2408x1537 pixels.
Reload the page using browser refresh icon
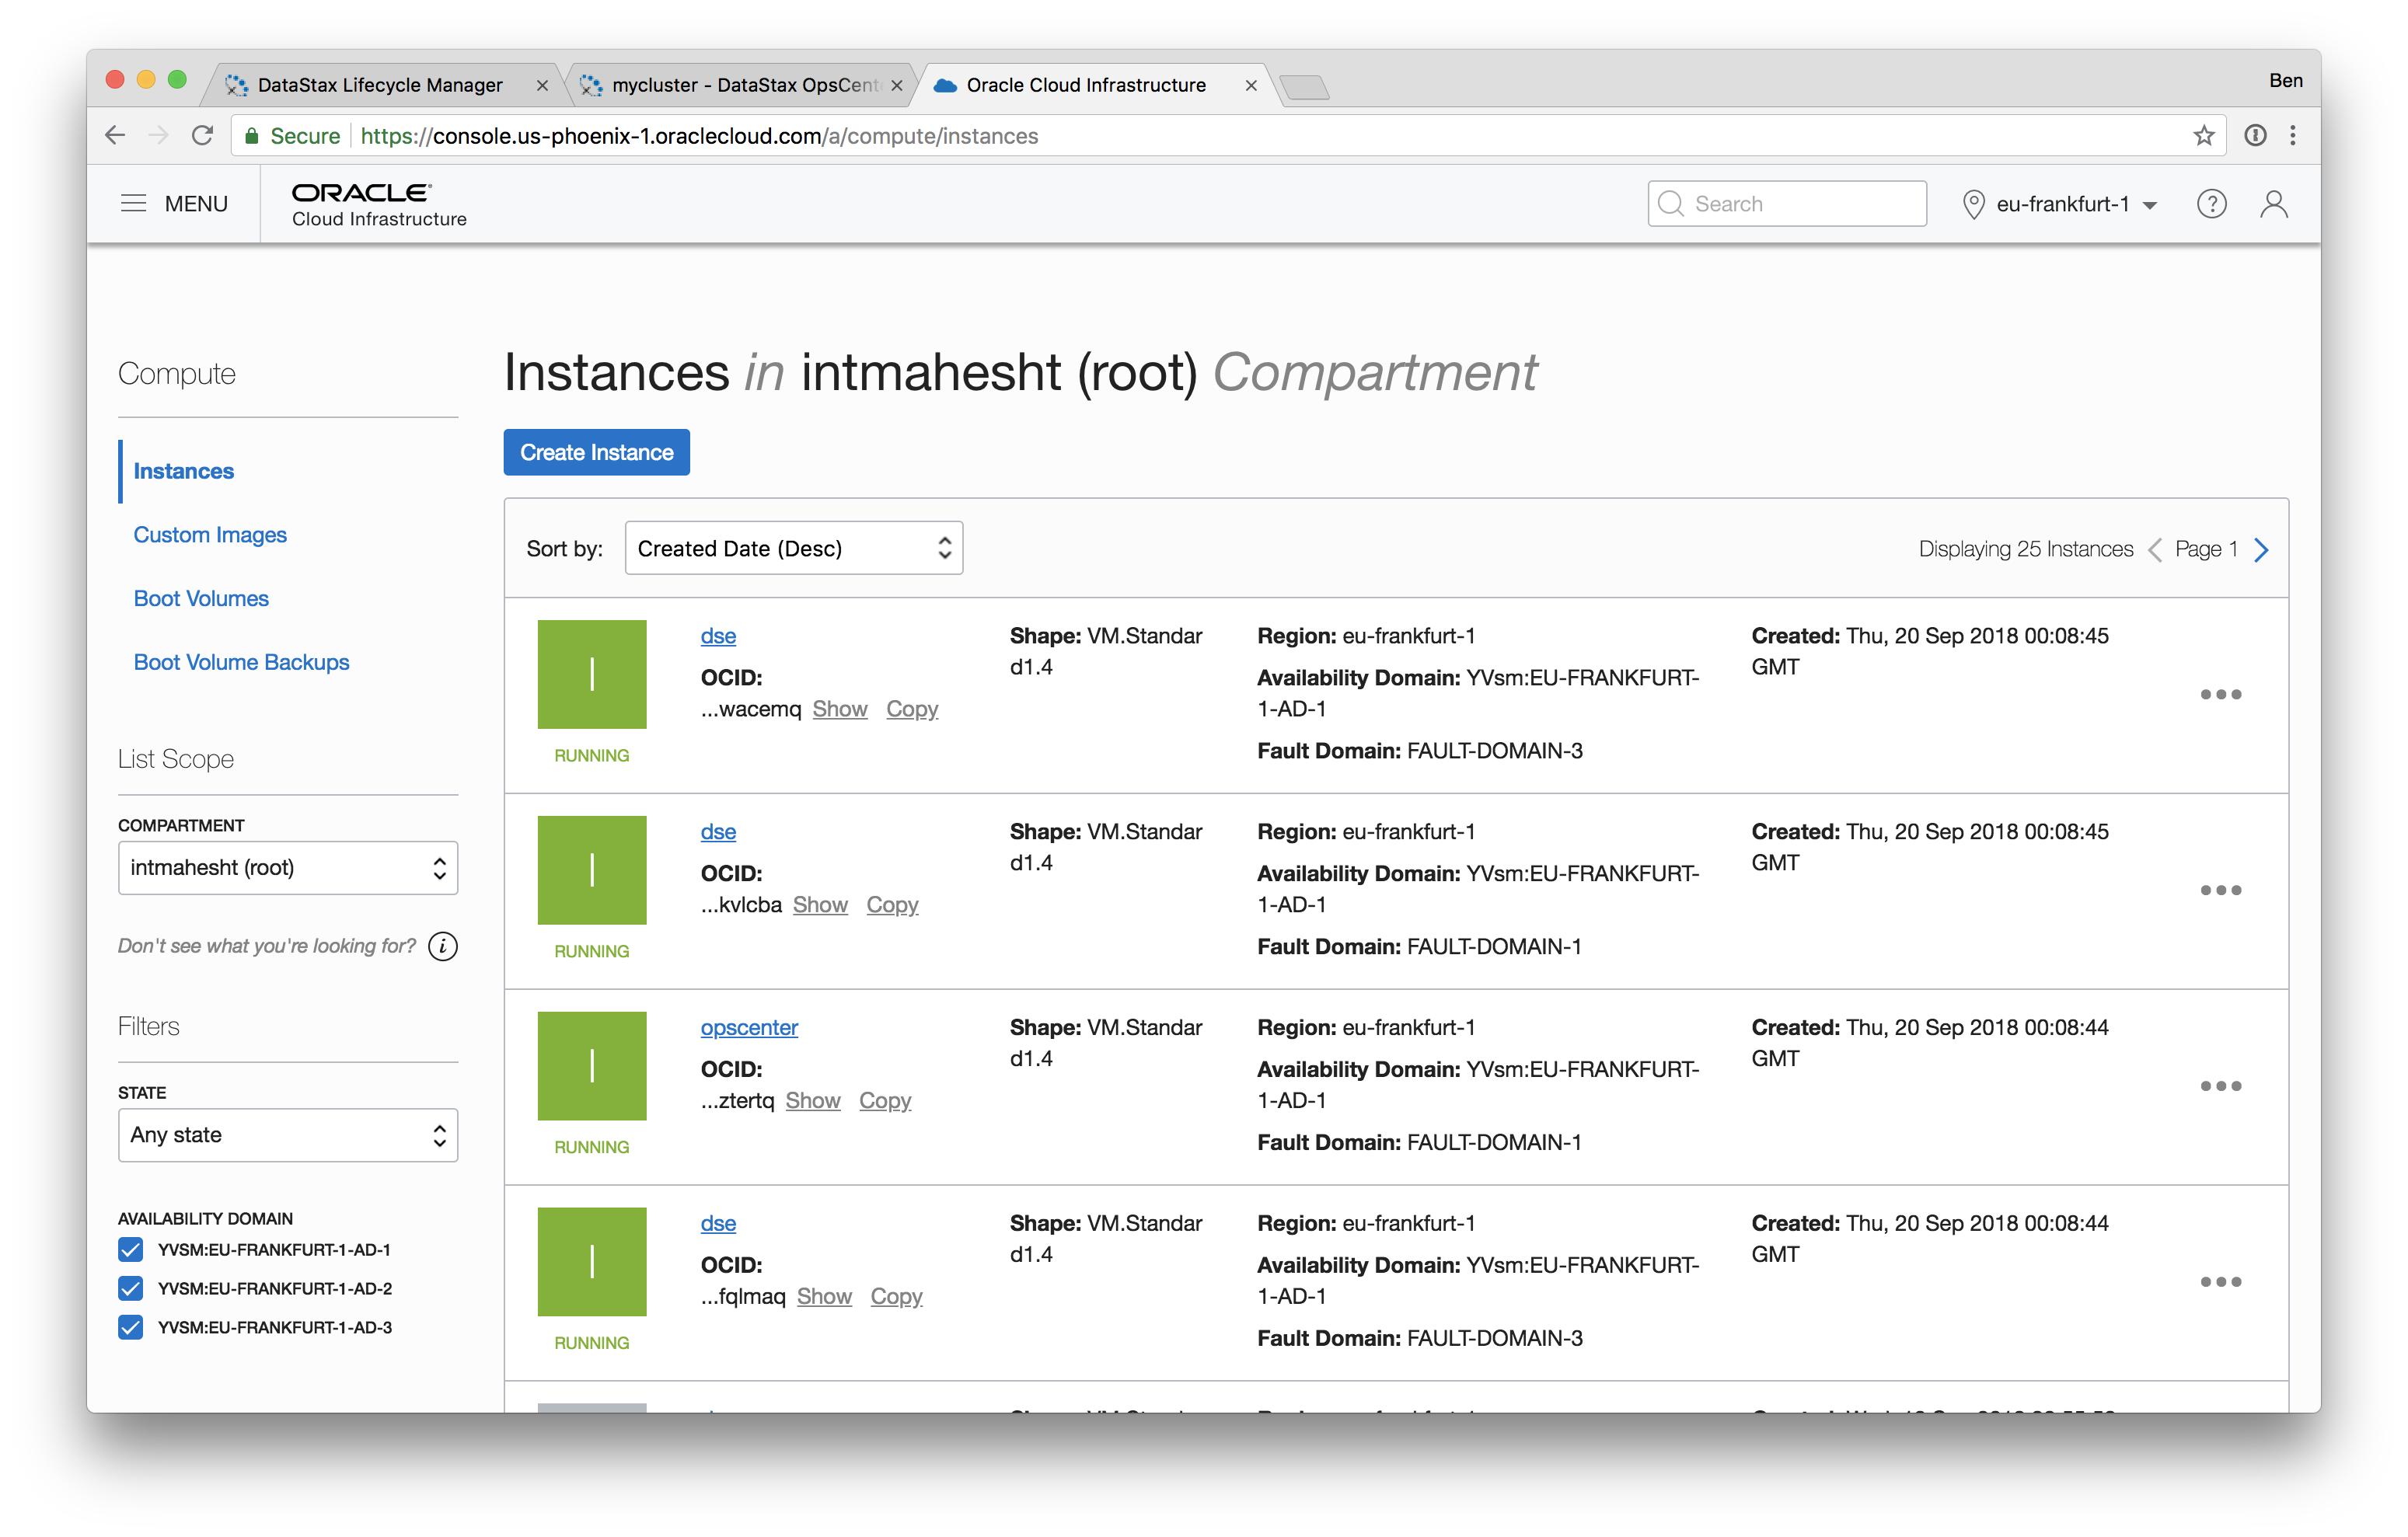coord(203,136)
